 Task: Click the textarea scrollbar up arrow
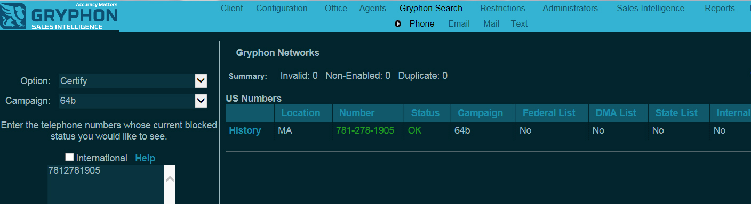click(x=170, y=179)
